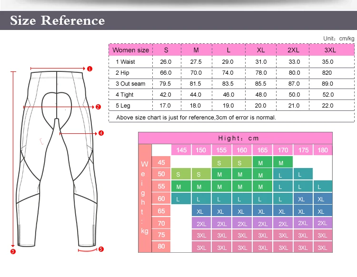Image resolution: width=357 pixels, height=277 pixels.
Task: Click the out seam value "81.5"
Action: (x=195, y=84)
